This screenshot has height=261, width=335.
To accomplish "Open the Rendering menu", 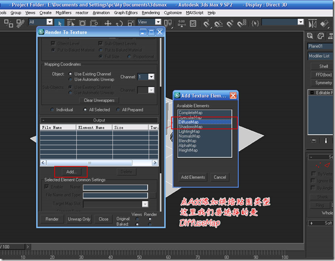I will 151,13.
